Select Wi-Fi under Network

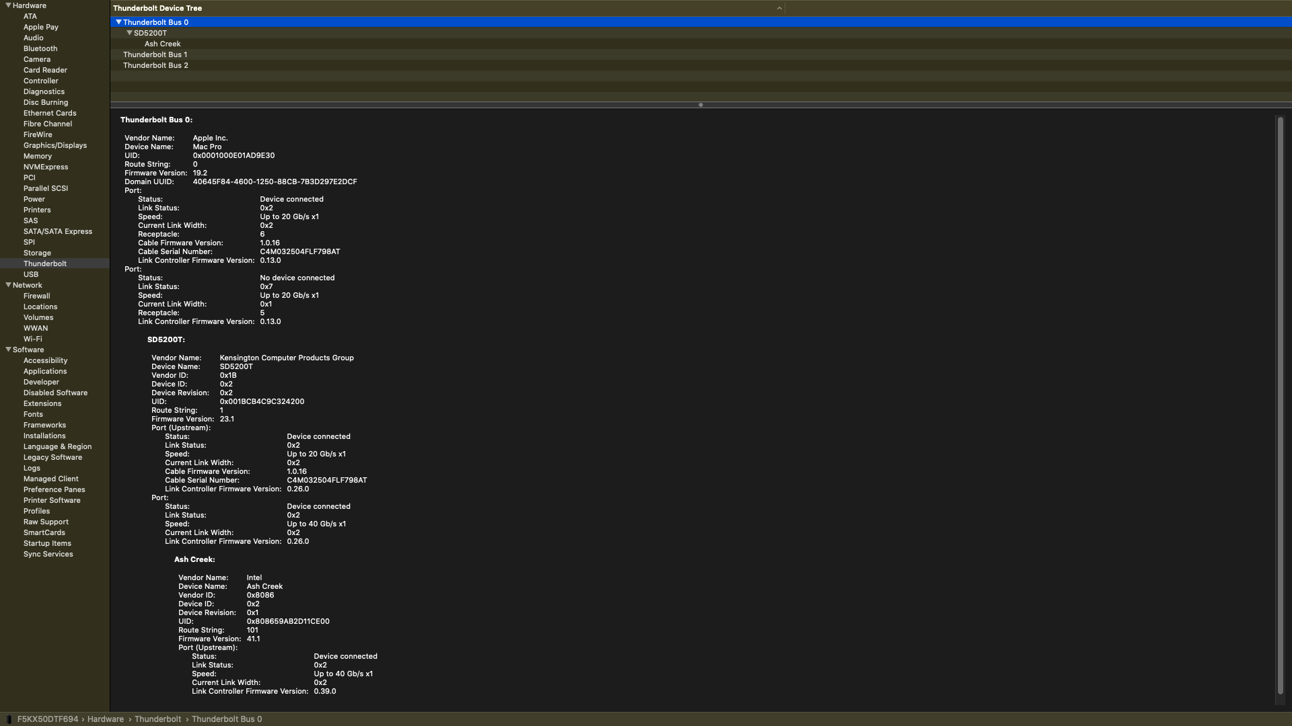[32, 339]
